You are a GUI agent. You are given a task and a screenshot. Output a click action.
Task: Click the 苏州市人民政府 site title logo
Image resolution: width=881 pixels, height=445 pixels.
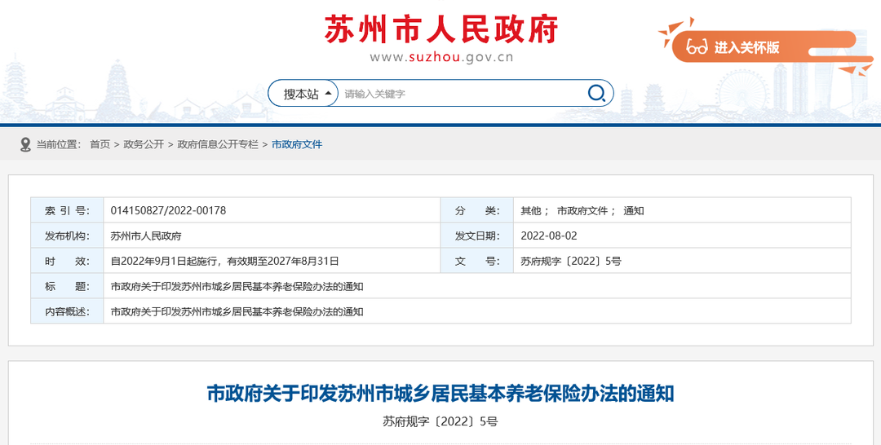coord(441,29)
